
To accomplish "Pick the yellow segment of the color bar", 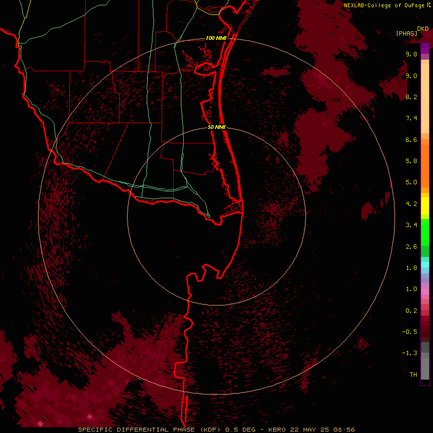I will tap(425, 206).
